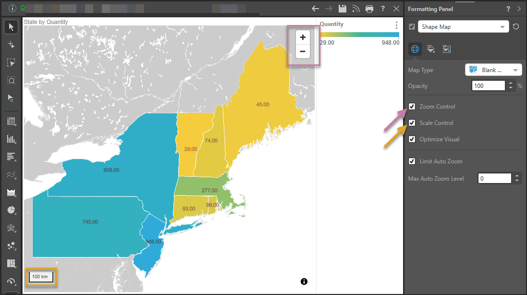This screenshot has width=527, height=295.
Task: Click the Quantity color gradient legend bar
Action: pos(359,35)
